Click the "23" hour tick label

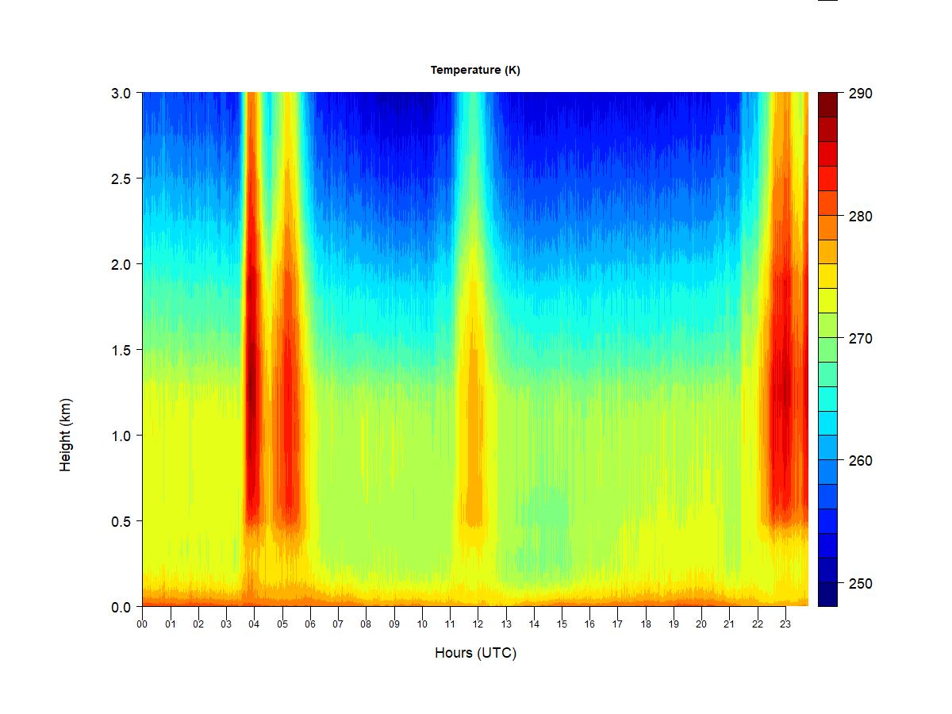[x=785, y=624]
